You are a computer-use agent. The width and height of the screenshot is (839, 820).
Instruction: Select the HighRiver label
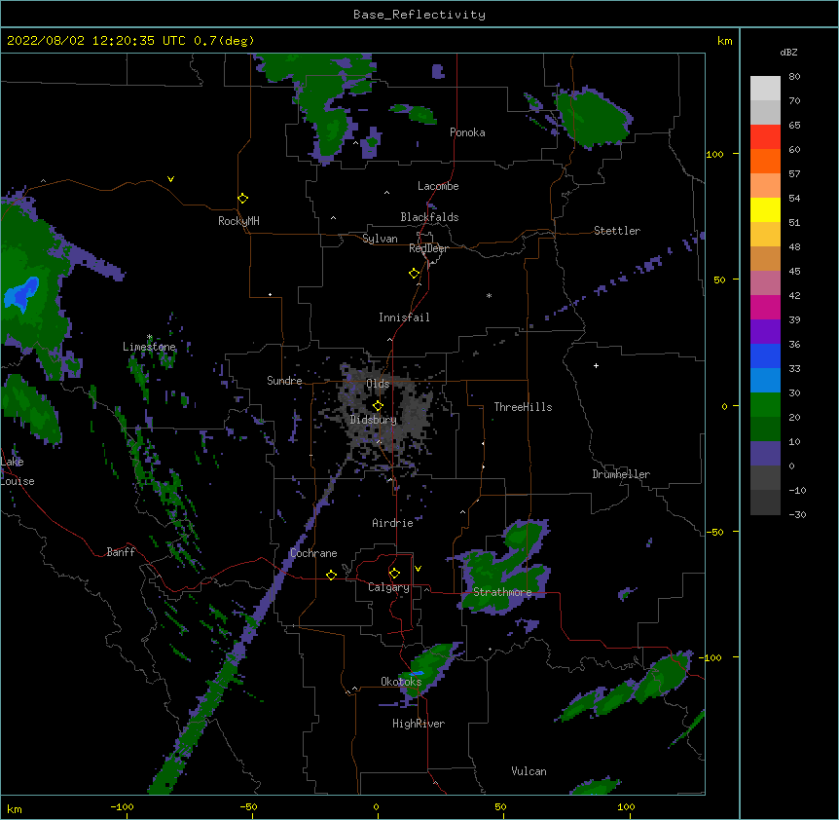click(419, 724)
